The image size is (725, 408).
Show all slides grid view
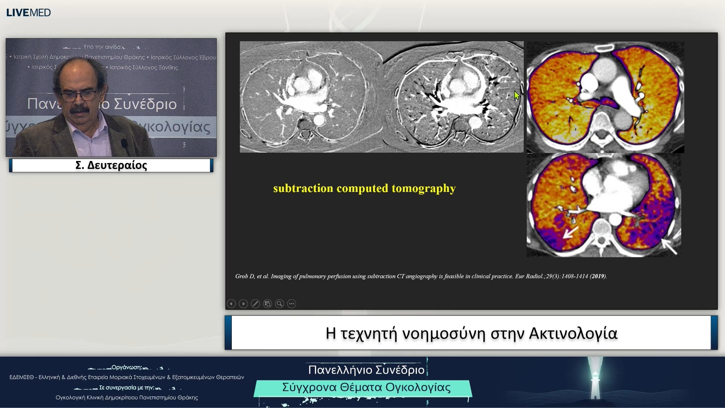pyautogui.click(x=267, y=304)
